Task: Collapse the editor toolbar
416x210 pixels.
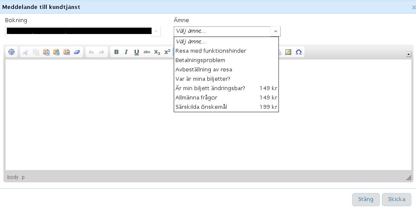Action: click(x=409, y=54)
